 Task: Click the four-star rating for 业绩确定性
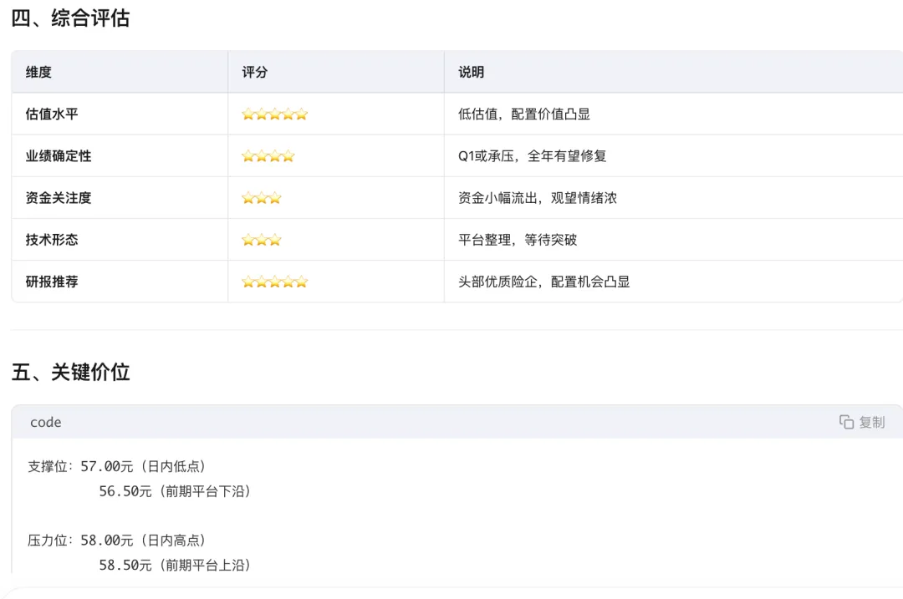268,156
